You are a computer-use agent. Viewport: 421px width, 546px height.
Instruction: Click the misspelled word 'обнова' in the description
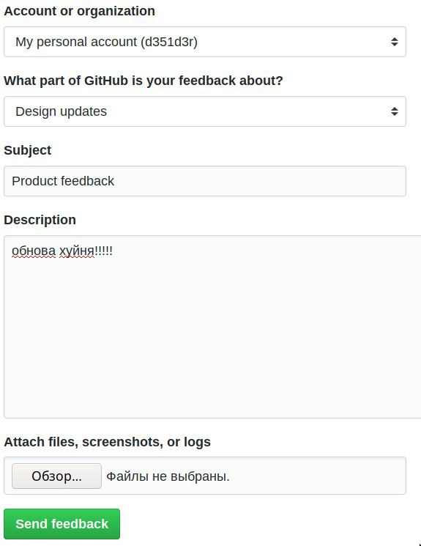click(34, 251)
